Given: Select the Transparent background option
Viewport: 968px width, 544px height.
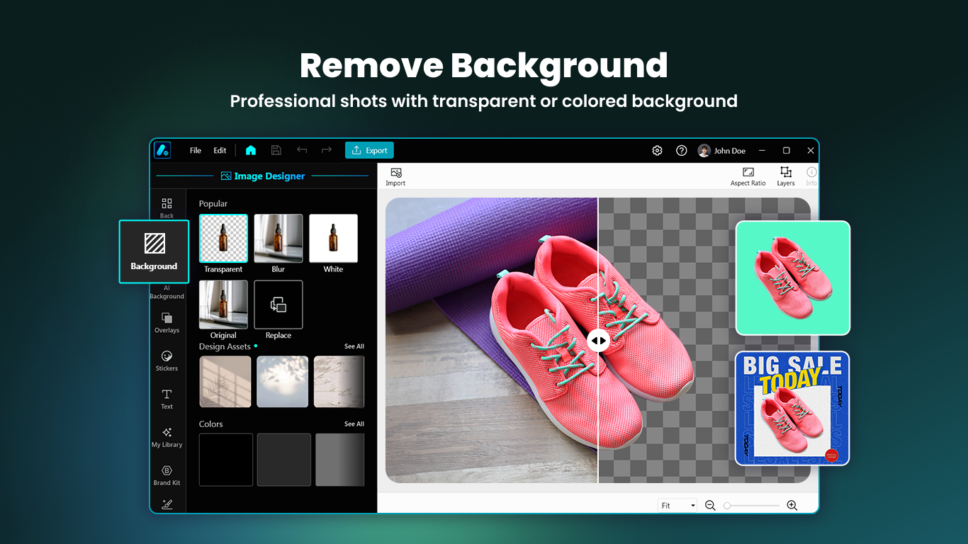Looking at the screenshot, I should 223,238.
